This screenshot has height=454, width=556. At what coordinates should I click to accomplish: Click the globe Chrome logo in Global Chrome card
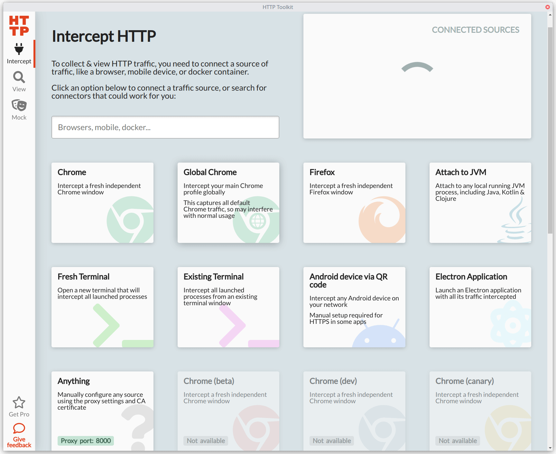coord(256,220)
